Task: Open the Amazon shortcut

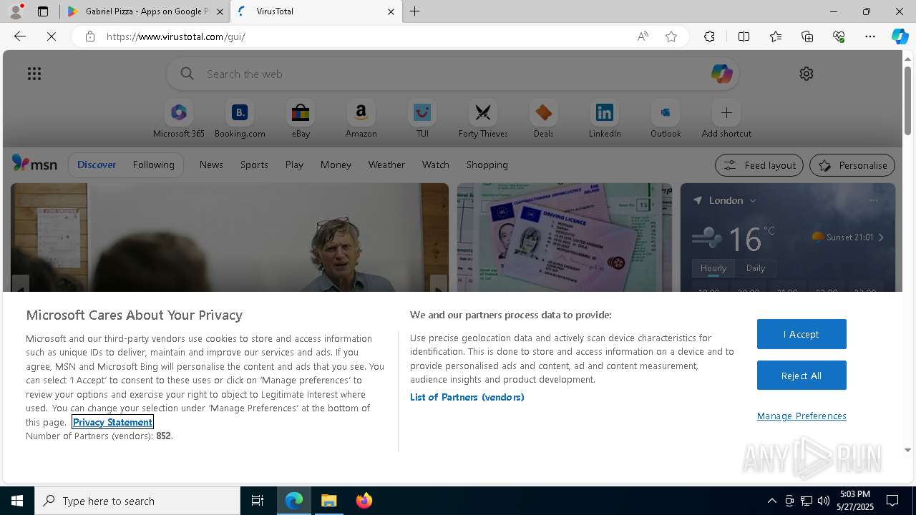Action: pos(361,119)
